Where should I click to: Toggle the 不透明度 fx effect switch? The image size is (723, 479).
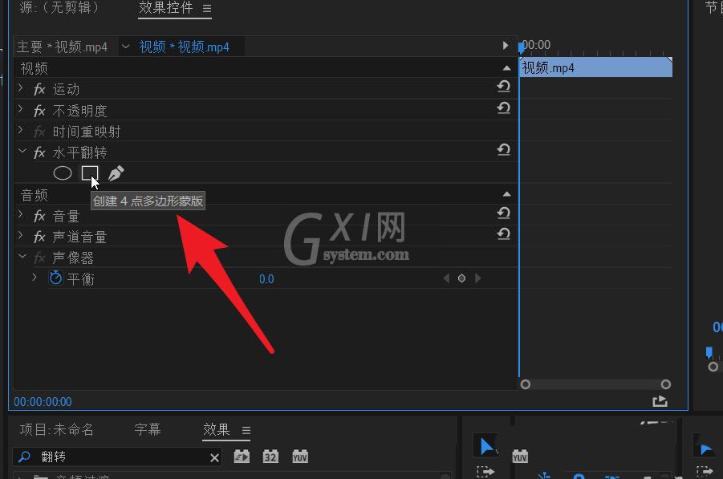tap(39, 111)
